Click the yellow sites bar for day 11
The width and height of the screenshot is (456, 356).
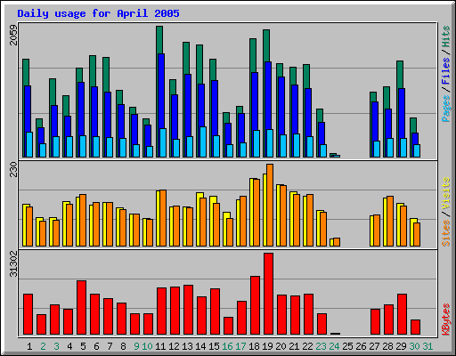(x=158, y=218)
